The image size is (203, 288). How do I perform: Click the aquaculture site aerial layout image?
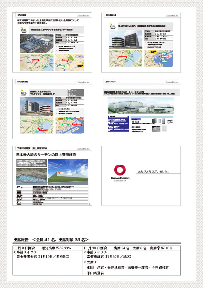click(x=31, y=176)
